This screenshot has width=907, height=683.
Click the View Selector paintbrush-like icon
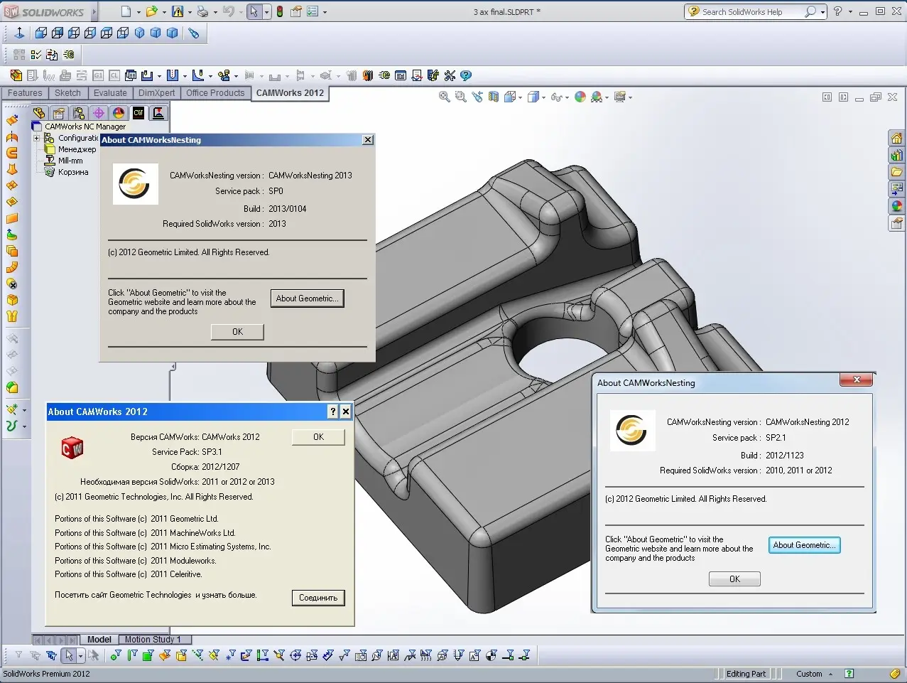point(193,33)
